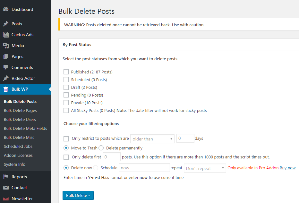This screenshot has width=299, height=203.
Task: Check the Published (2187 Posts) checkbox
Action: [x=66, y=72]
